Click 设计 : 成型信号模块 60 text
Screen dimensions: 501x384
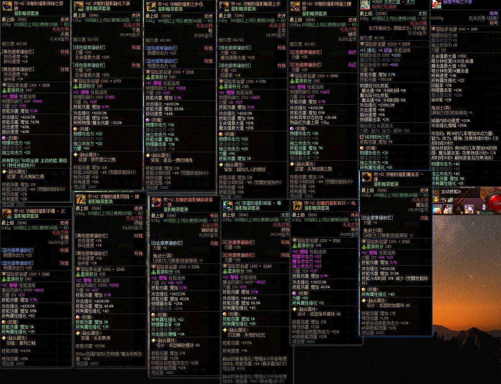pos(319,314)
